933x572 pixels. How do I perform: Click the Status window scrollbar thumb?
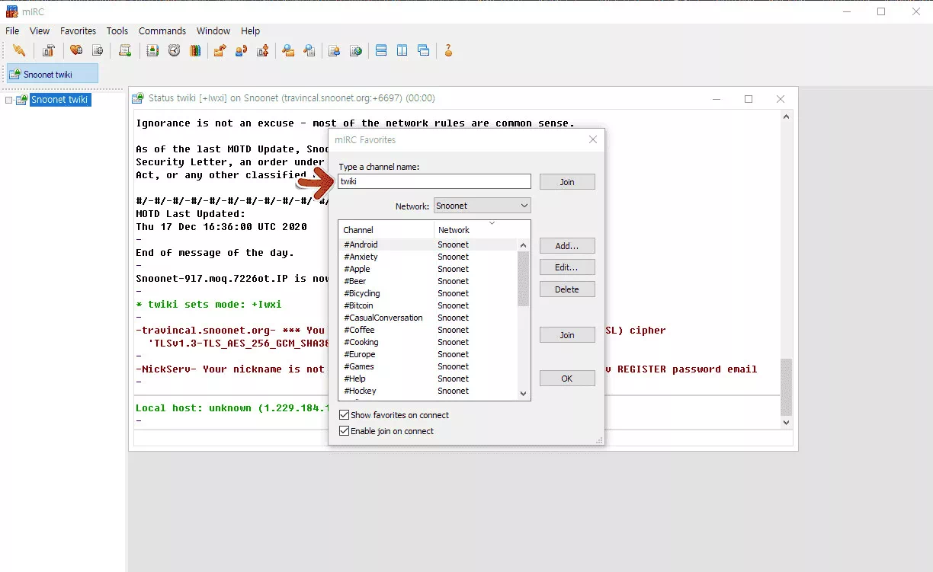[x=787, y=387]
